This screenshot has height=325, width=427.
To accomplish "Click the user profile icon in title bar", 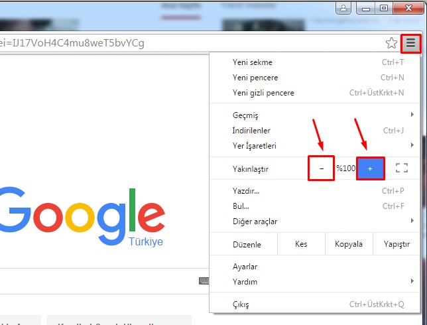I will (x=343, y=9).
